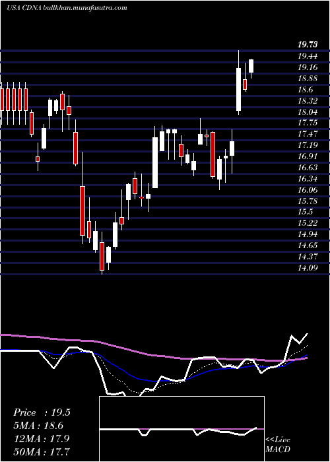Click the 19.44 price axis label
Viewport: 330px width, 462px height.
click(x=308, y=56)
